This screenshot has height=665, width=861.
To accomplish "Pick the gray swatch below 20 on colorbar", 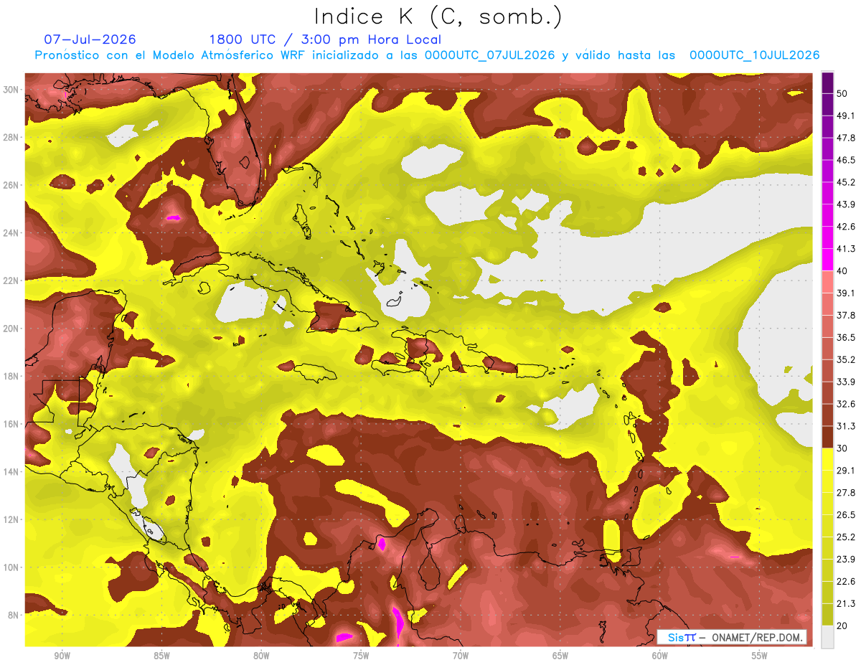I will pos(827,637).
